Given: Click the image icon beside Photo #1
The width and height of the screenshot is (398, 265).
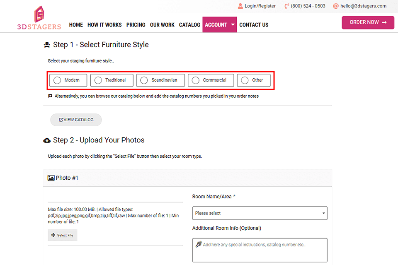Looking at the screenshot, I should pos(51,178).
